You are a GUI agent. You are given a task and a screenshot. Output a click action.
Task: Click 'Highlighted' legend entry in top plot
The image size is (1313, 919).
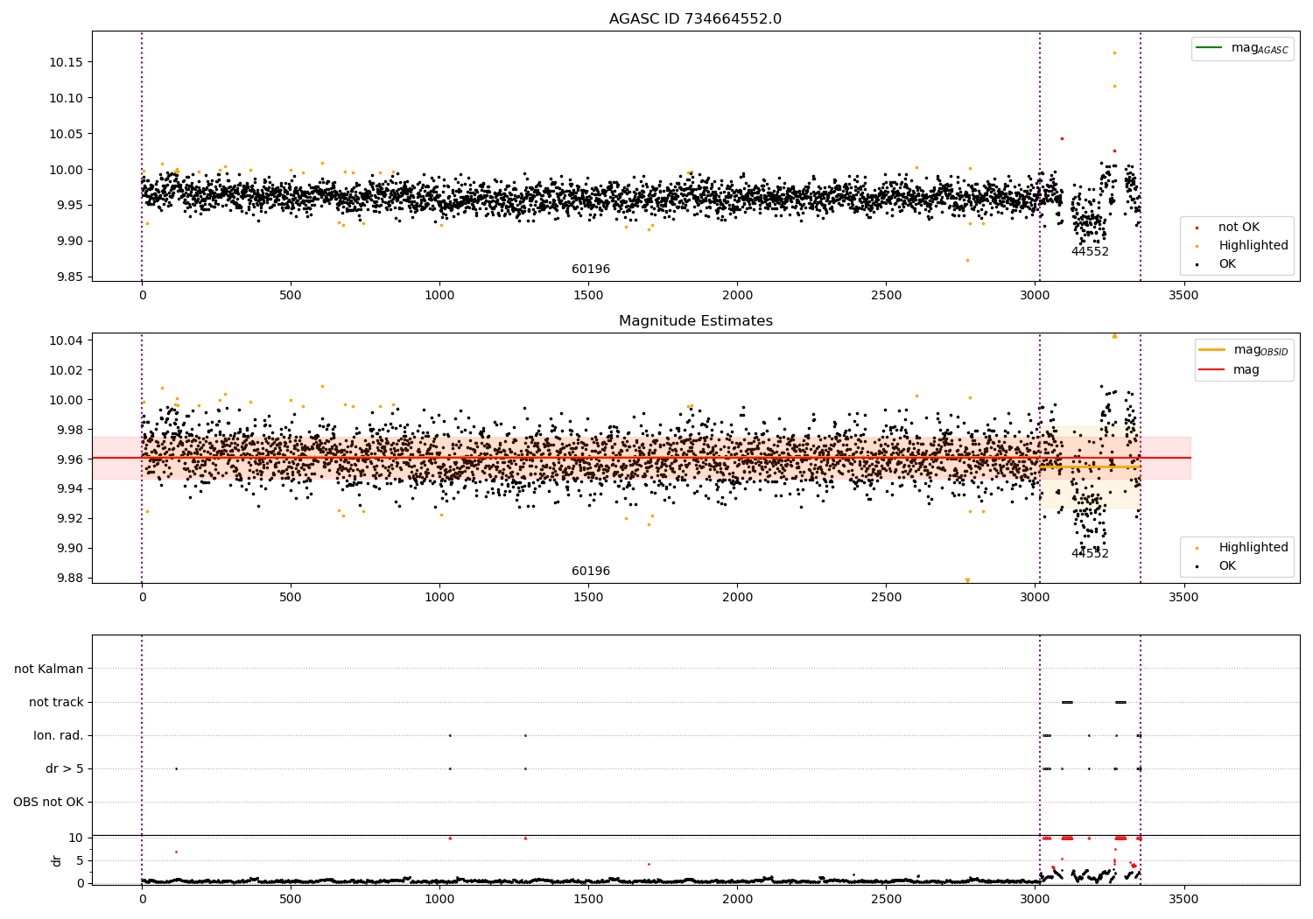point(1253,246)
